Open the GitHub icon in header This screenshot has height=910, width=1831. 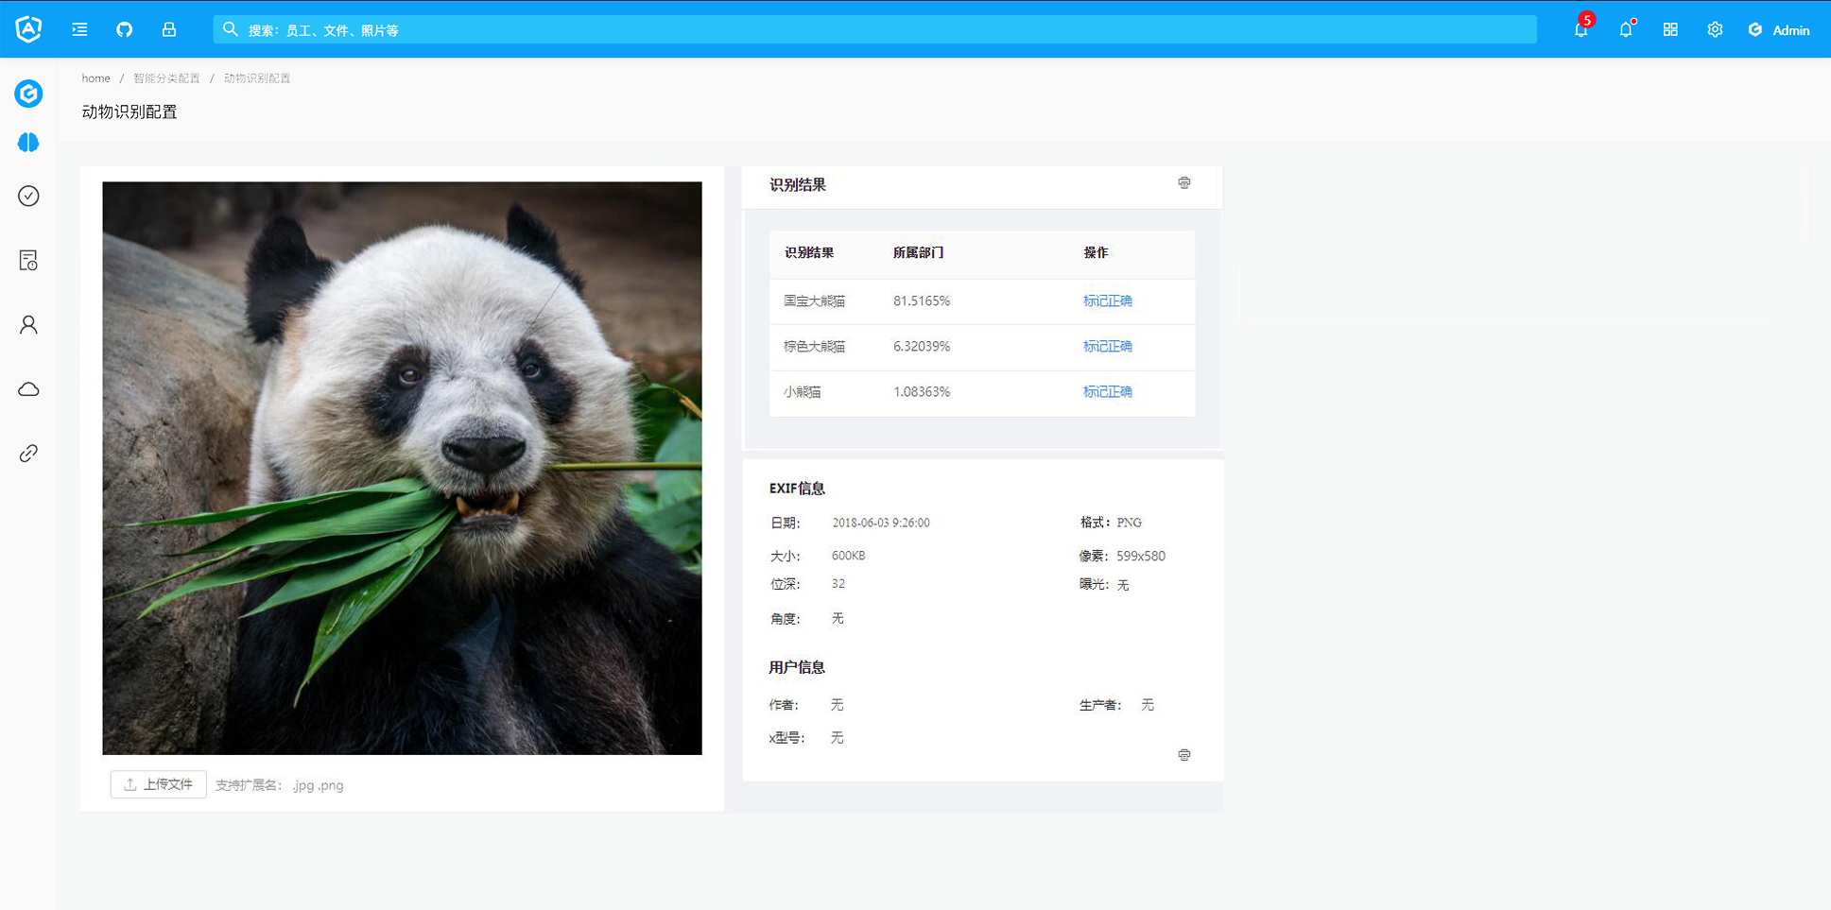pos(124,29)
